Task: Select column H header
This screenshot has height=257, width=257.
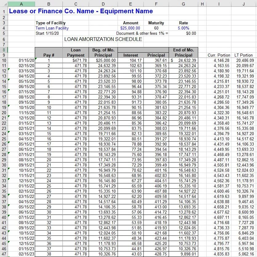Action: tap(202, 4)
